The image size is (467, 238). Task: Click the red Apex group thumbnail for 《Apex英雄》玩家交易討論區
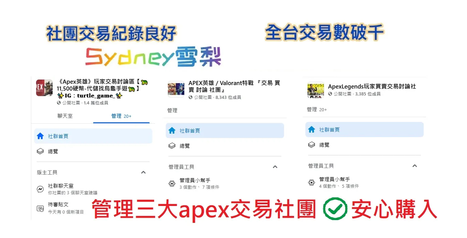click(x=44, y=88)
